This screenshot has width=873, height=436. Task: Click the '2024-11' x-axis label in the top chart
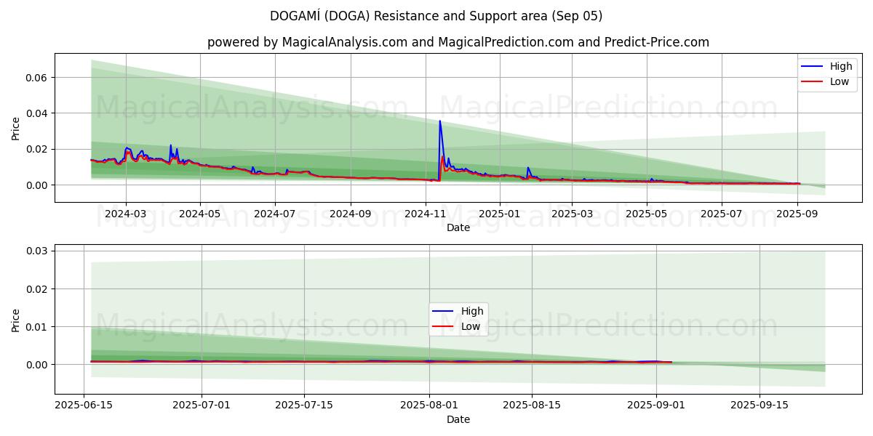(x=425, y=214)
